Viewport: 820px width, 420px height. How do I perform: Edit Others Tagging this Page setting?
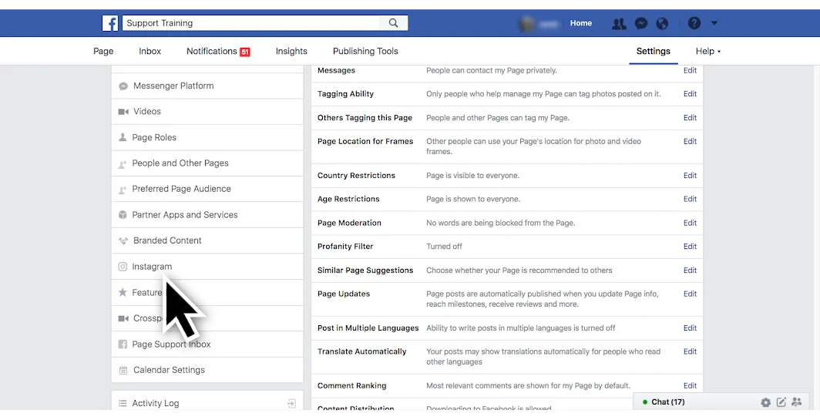pyautogui.click(x=690, y=118)
